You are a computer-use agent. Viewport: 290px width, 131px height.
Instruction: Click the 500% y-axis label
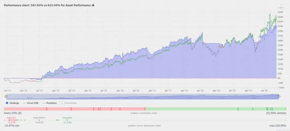281,31
